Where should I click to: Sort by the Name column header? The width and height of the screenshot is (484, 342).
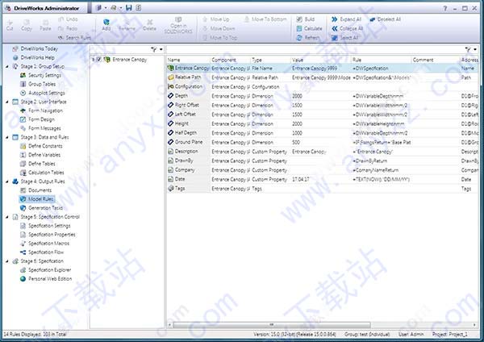[188, 60]
